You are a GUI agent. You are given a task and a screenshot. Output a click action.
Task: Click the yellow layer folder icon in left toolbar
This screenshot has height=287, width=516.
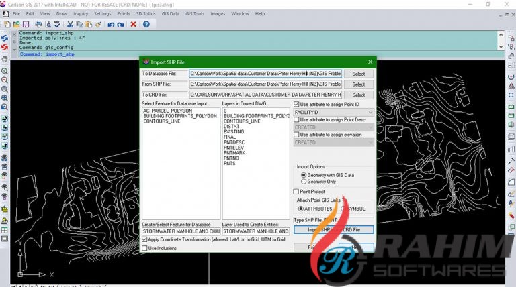pyautogui.click(x=5, y=209)
